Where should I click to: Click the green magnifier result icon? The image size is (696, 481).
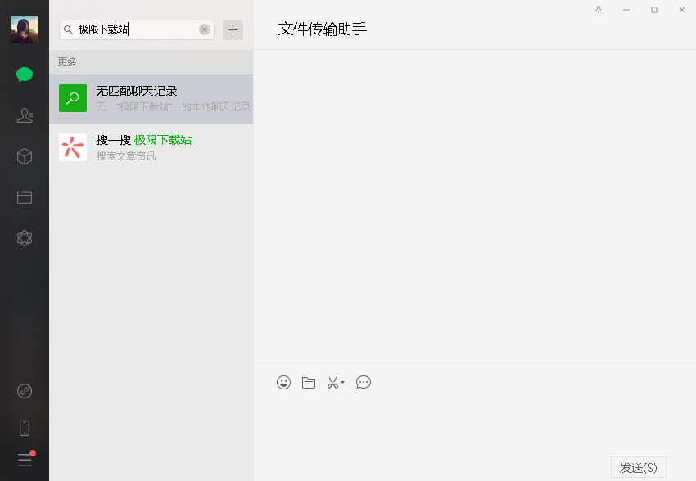73,98
